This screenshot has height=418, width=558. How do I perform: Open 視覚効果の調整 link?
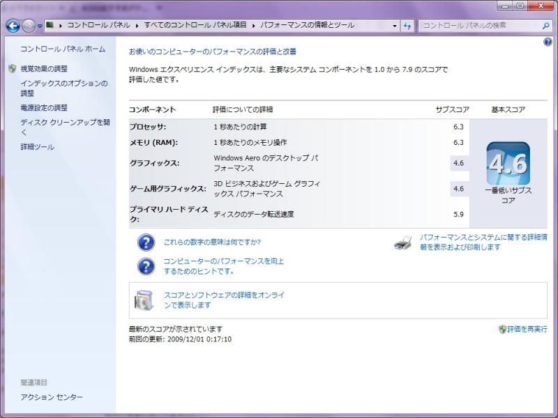pos(44,69)
